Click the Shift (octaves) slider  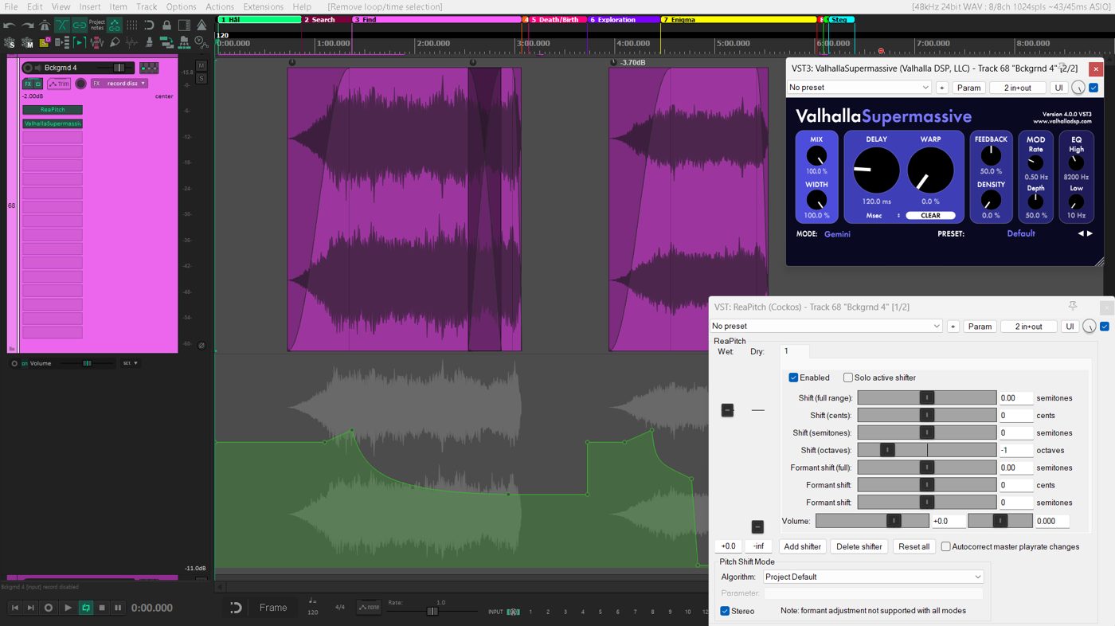[x=927, y=450]
